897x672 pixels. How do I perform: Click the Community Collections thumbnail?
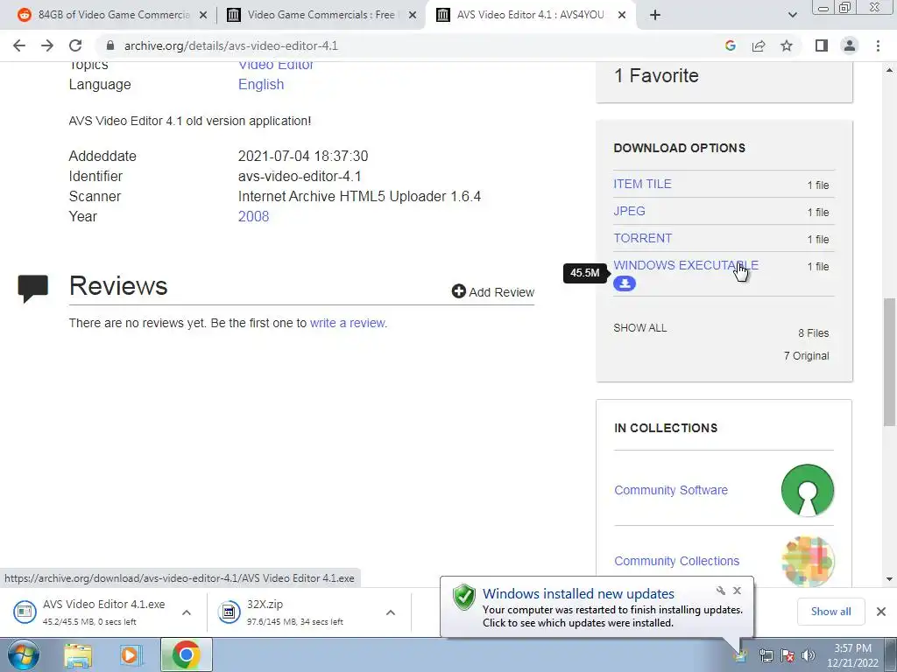point(807,560)
